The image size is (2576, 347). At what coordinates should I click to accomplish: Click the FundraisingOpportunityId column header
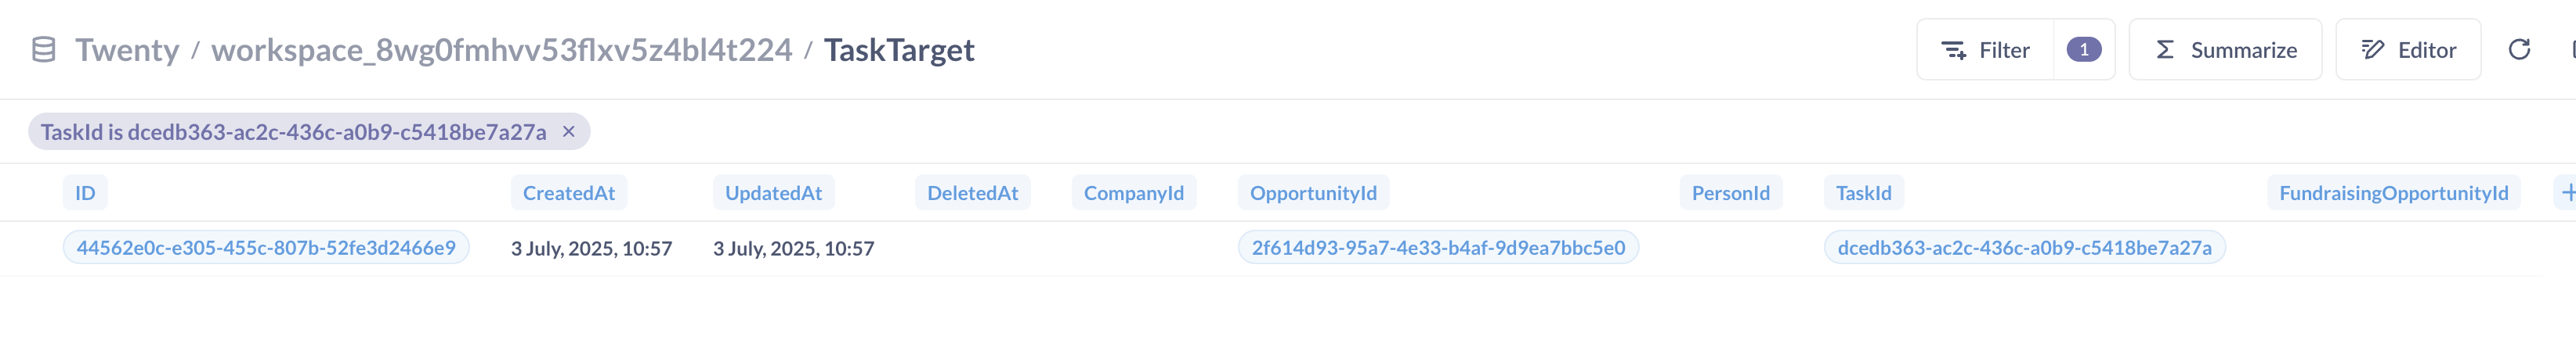(x=2392, y=192)
